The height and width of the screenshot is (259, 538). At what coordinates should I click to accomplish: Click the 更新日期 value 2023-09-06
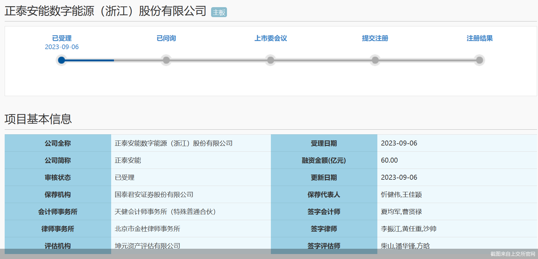pyautogui.click(x=399, y=178)
